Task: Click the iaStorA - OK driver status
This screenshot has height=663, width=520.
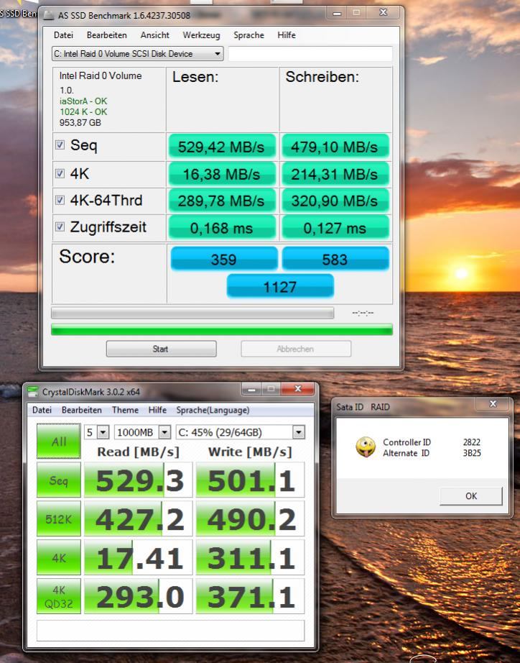Action: (83, 101)
